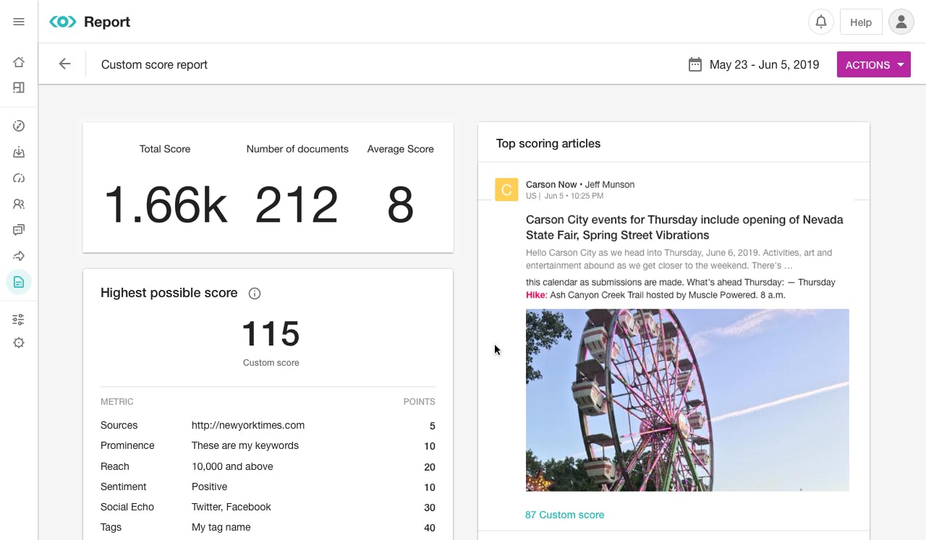Open the Ferris wheel article image
The height and width of the screenshot is (540, 926).
coord(687,400)
